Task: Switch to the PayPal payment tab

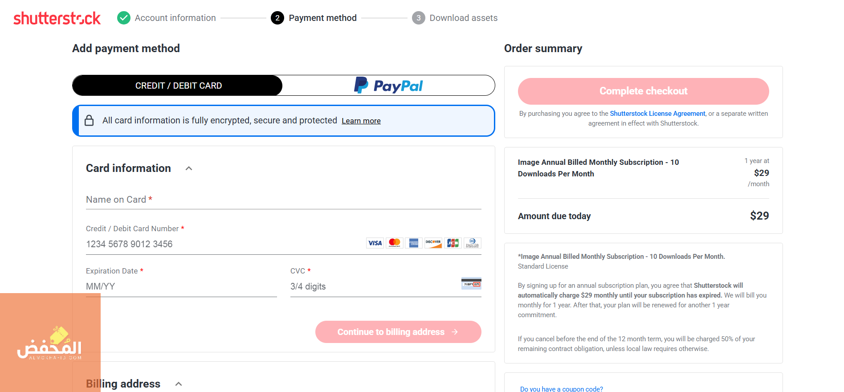Action: pos(389,86)
